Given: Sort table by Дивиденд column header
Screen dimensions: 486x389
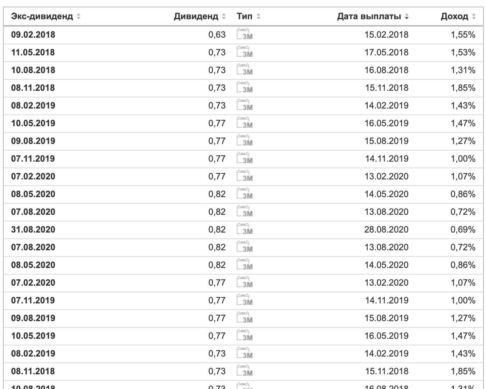Looking at the screenshot, I should (x=200, y=17).
